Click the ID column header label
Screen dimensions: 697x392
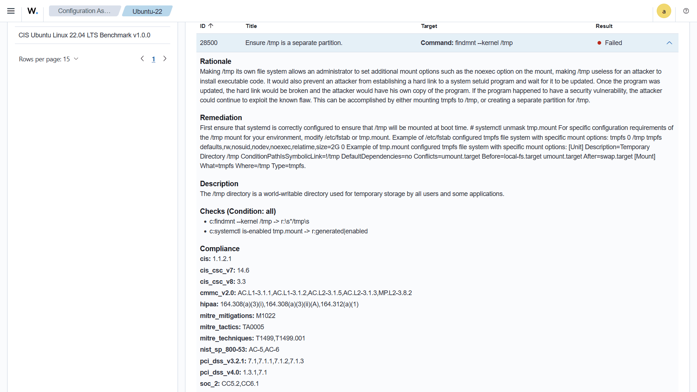pyautogui.click(x=203, y=26)
